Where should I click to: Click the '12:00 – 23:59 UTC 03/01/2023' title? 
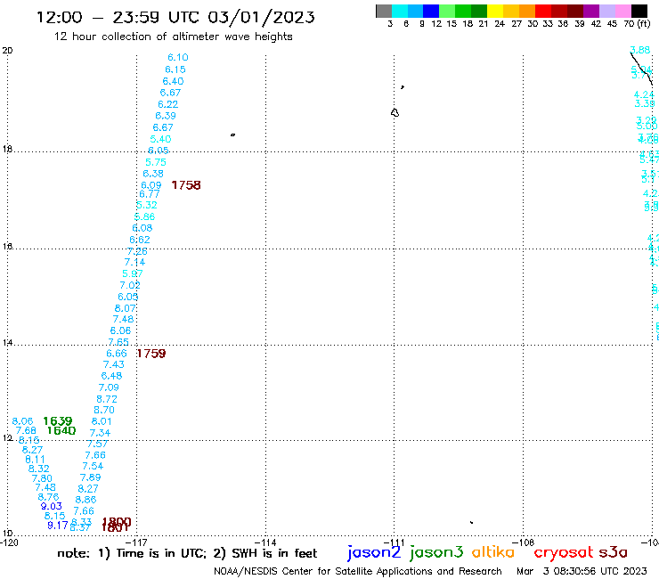175,18
